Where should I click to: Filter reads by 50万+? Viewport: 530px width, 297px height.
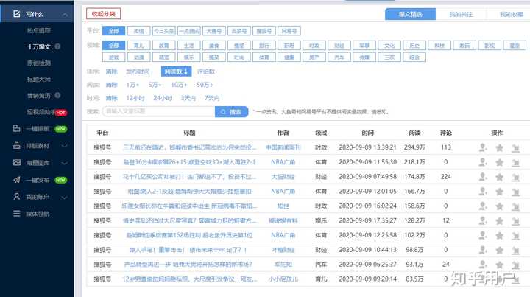pos(205,85)
